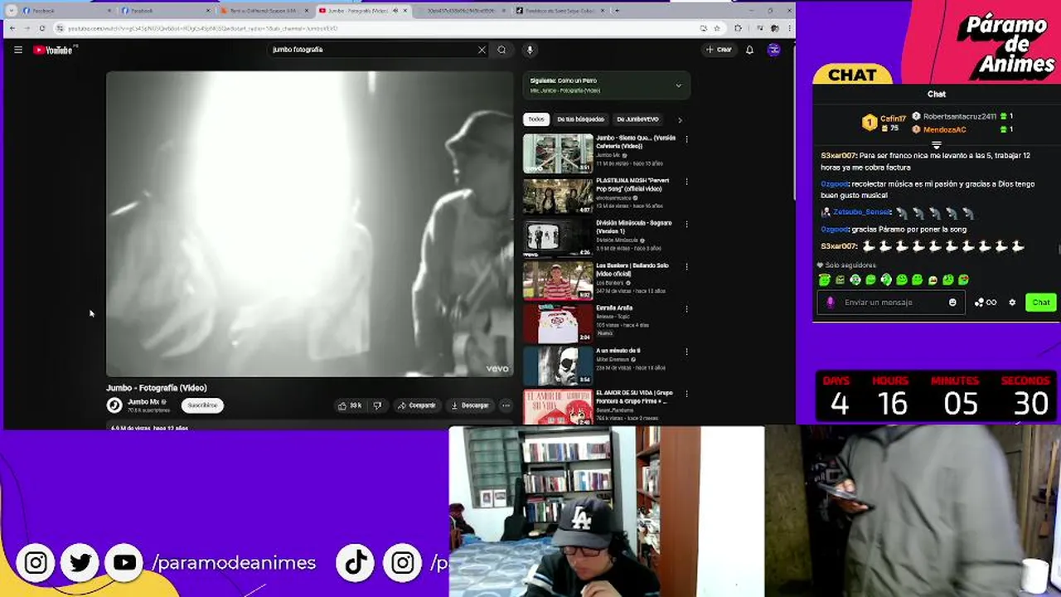Open the Jumbo Mx channel avatar

tap(114, 405)
